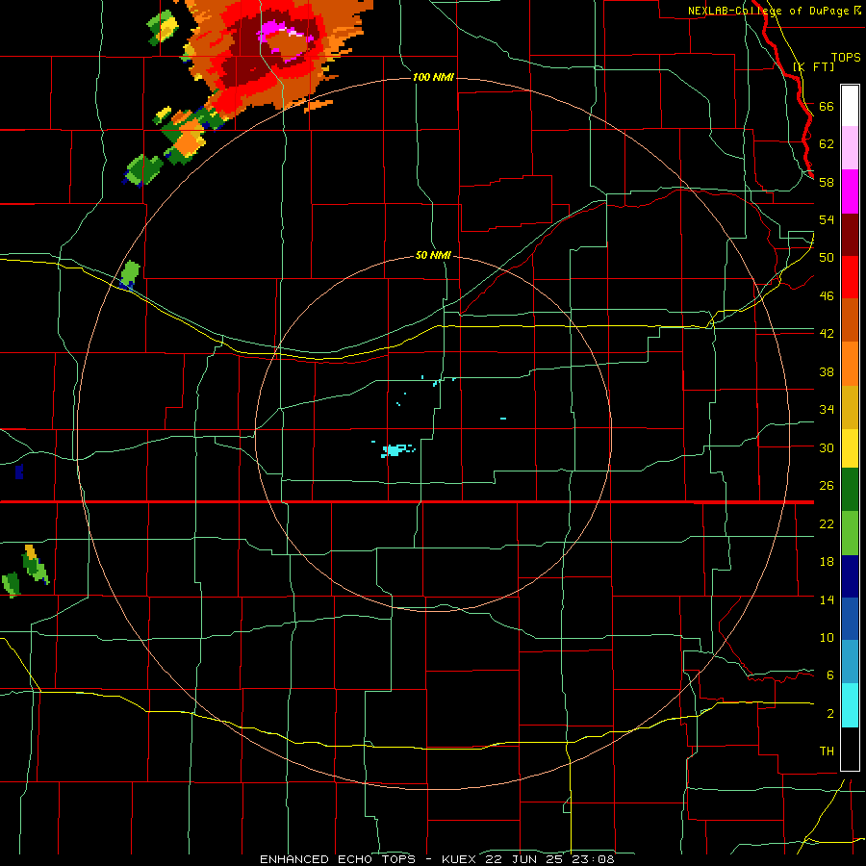This screenshot has height=866, width=866.
Task: Click the dark red swatch between 50 and 54
Action: click(850, 235)
